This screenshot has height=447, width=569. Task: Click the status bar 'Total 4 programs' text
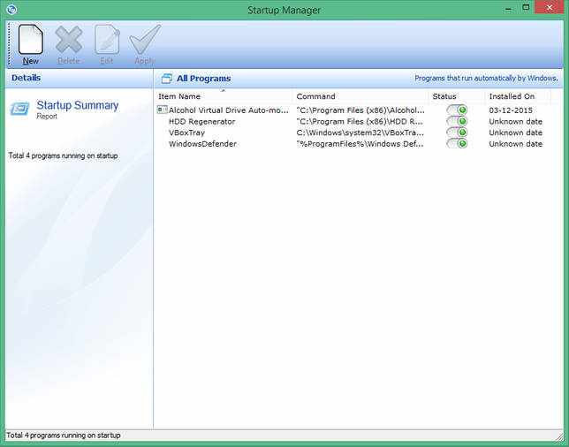pyautogui.click(x=63, y=435)
